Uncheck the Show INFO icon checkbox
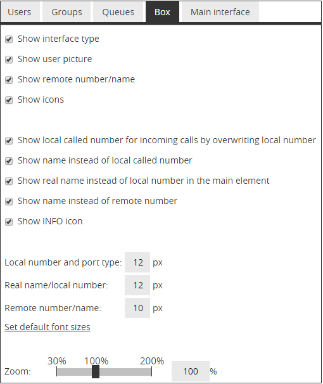323x384 pixels. 9,222
